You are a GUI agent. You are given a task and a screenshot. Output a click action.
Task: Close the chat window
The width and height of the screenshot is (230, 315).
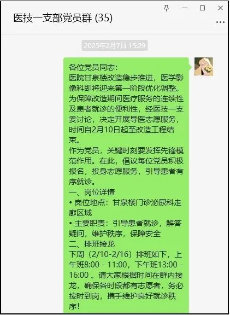pyautogui.click(x=220, y=8)
